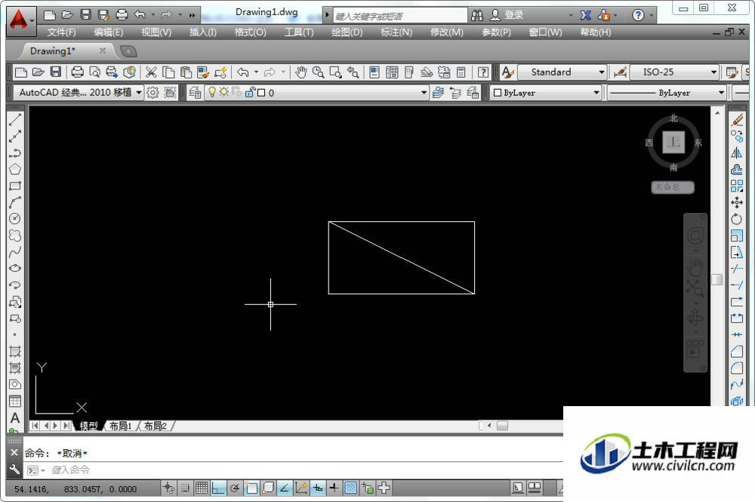Click the Save floppy icon in standard toolbar
Viewport: 755px width, 502px height.
pyautogui.click(x=56, y=72)
